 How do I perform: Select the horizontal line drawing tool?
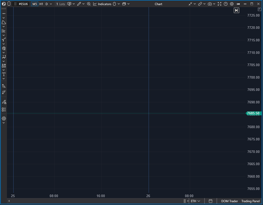pyautogui.click(x=4, y=14)
